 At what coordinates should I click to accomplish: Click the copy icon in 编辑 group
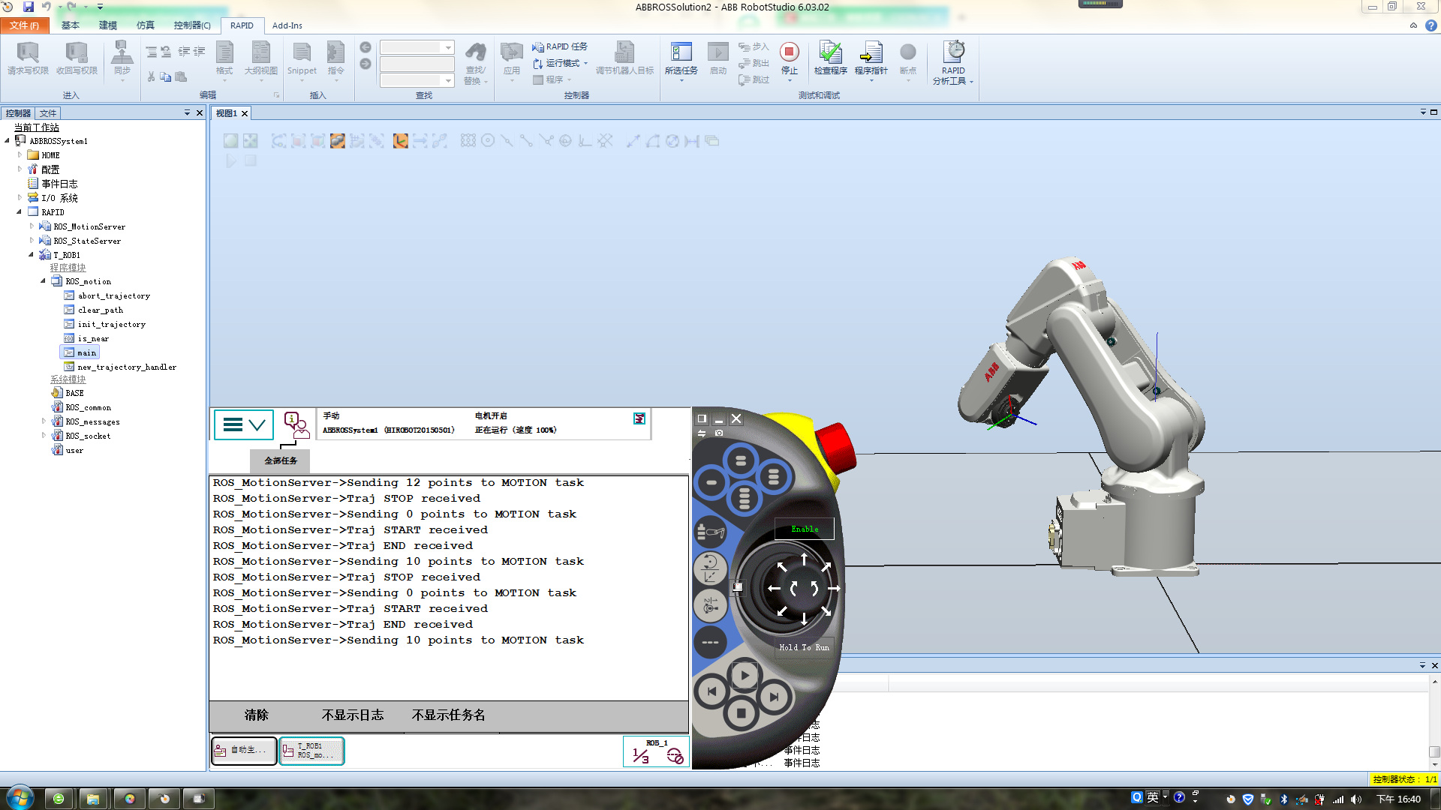click(x=166, y=76)
